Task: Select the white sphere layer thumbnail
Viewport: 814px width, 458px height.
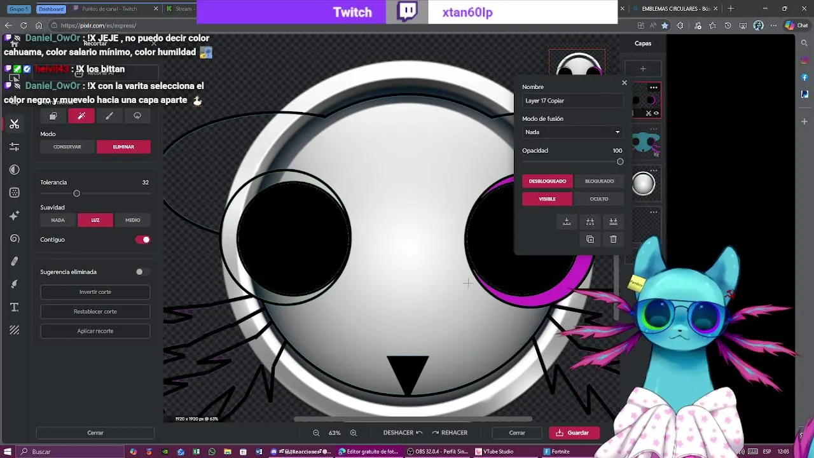Action: pos(644,184)
